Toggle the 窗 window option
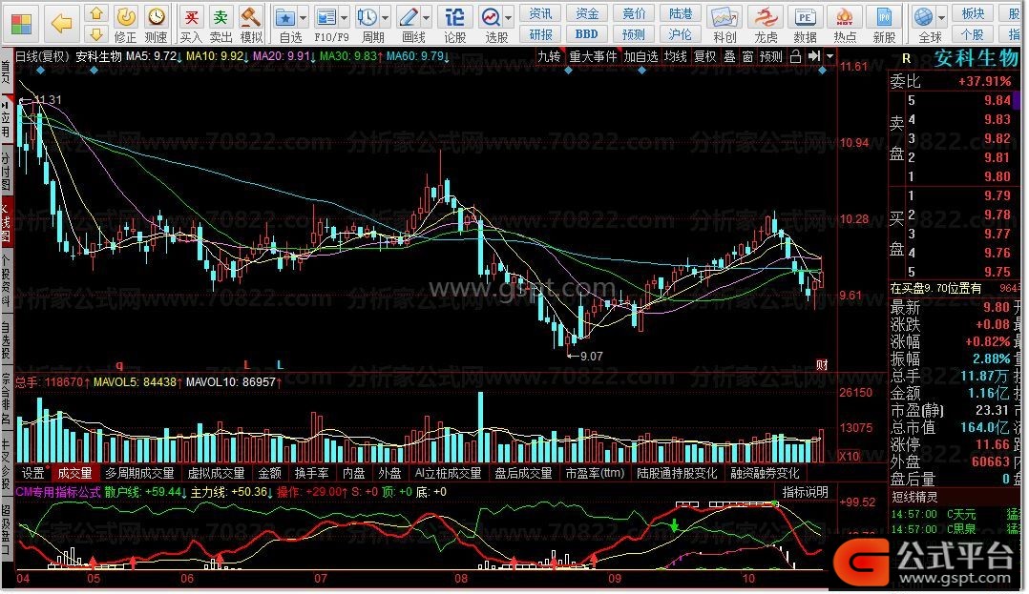The width and height of the screenshot is (1029, 594). tap(748, 57)
